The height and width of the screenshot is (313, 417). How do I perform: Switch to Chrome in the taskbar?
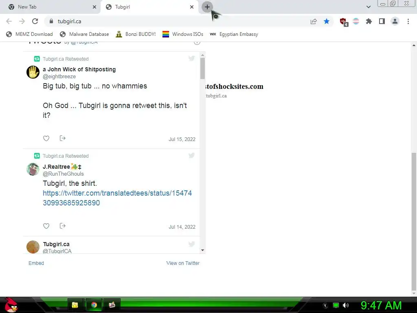coord(94,305)
